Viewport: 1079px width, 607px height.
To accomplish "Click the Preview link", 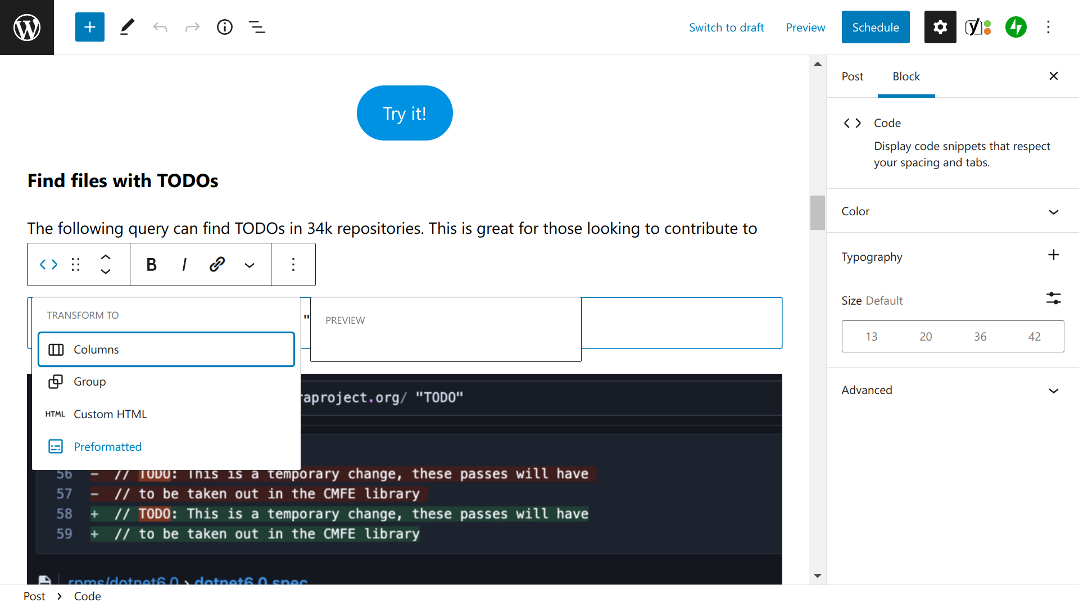I will coord(805,27).
